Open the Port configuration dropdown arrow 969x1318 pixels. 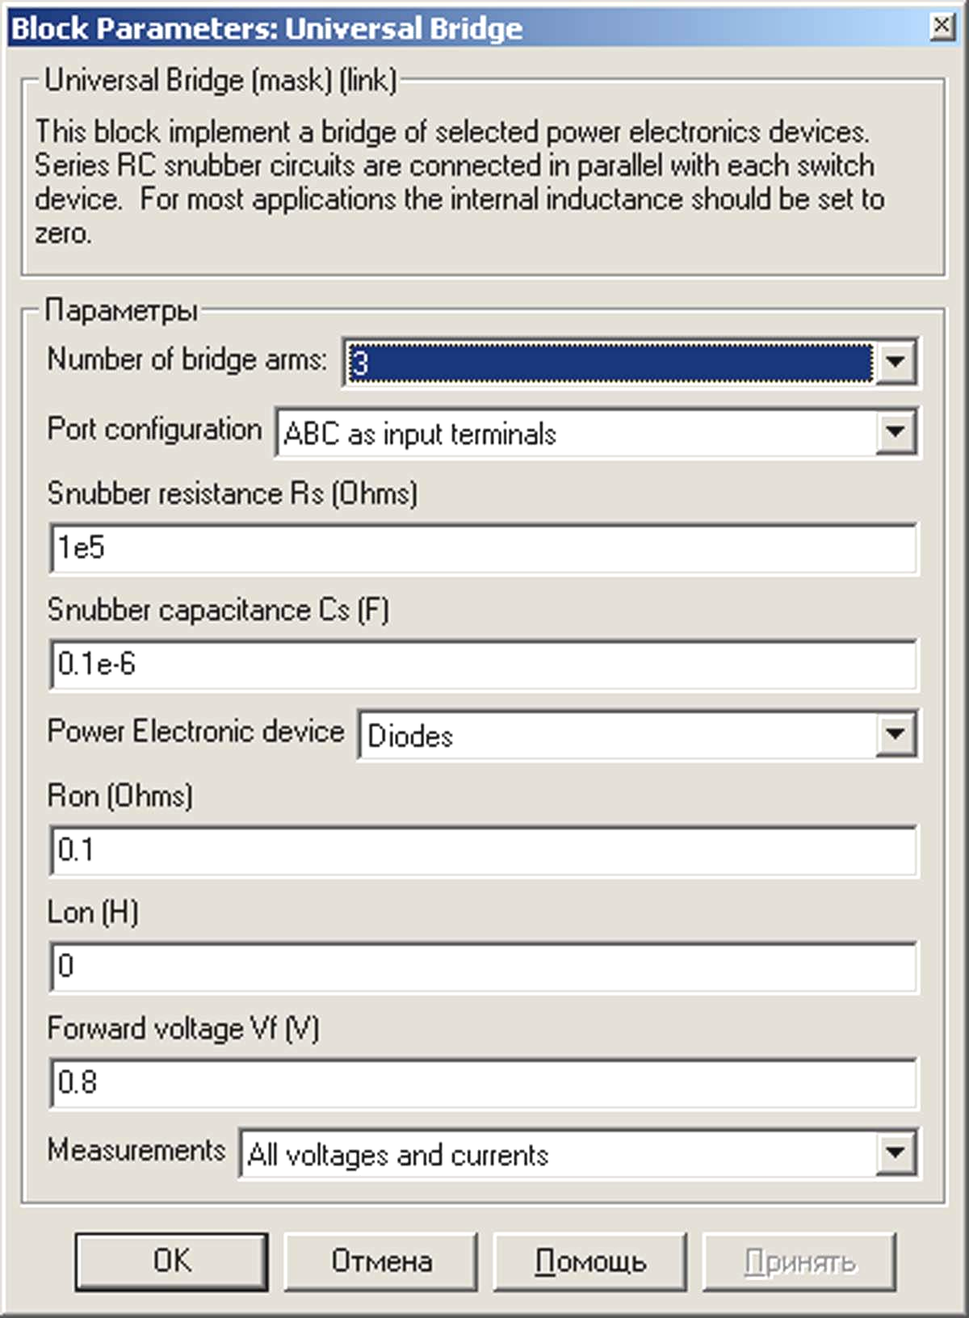point(896,432)
